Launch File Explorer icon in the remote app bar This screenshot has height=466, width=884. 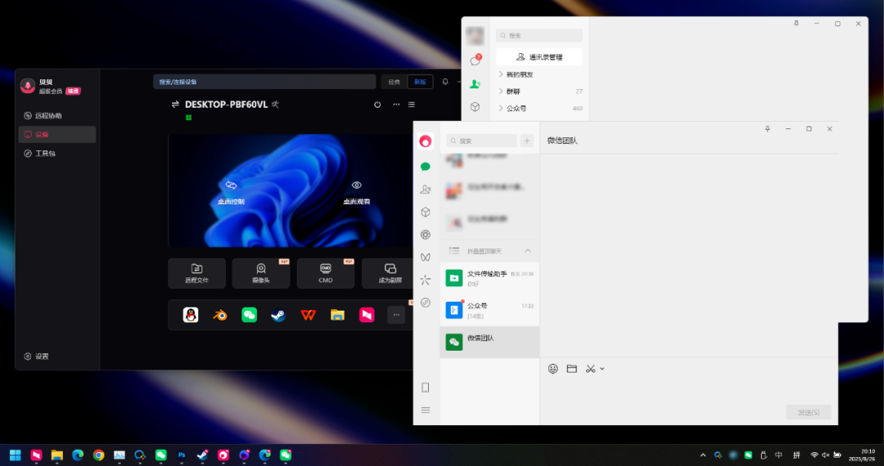point(337,316)
